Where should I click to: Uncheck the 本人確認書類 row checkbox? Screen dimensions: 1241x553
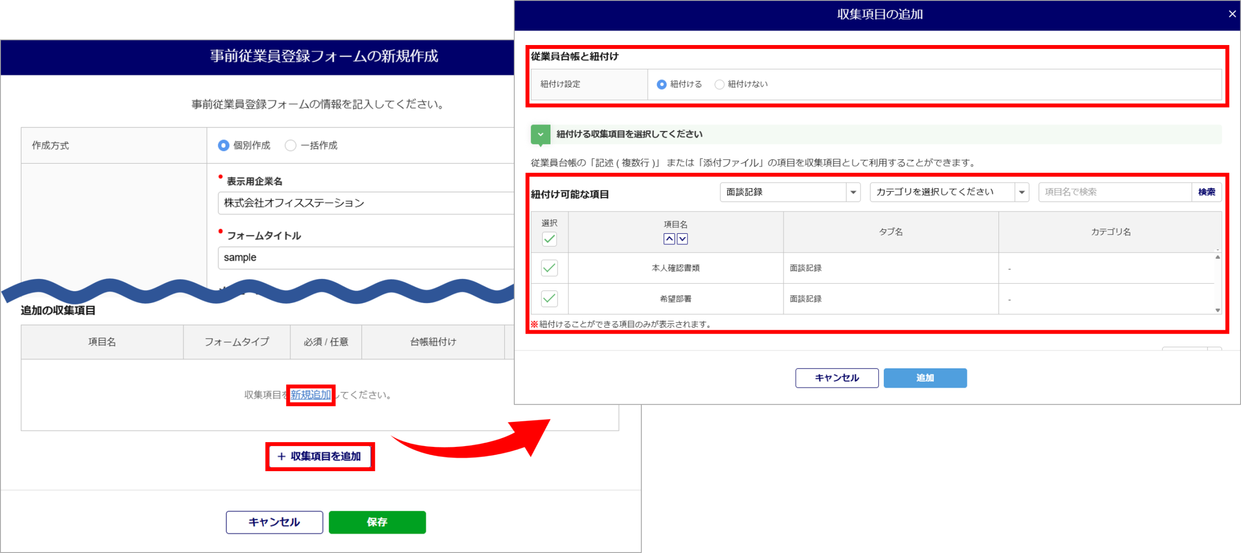click(x=549, y=268)
